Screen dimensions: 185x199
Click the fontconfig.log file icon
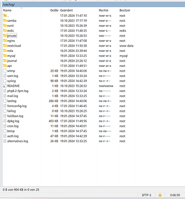(5, 106)
